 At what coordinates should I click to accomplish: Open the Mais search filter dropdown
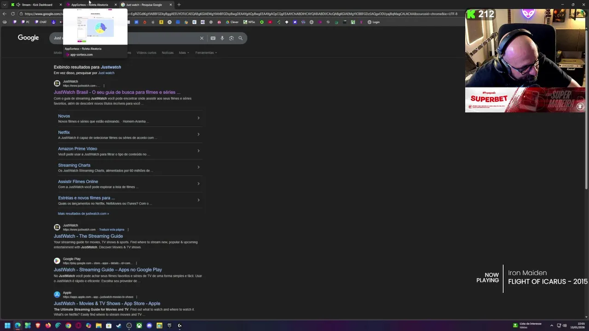(x=184, y=52)
